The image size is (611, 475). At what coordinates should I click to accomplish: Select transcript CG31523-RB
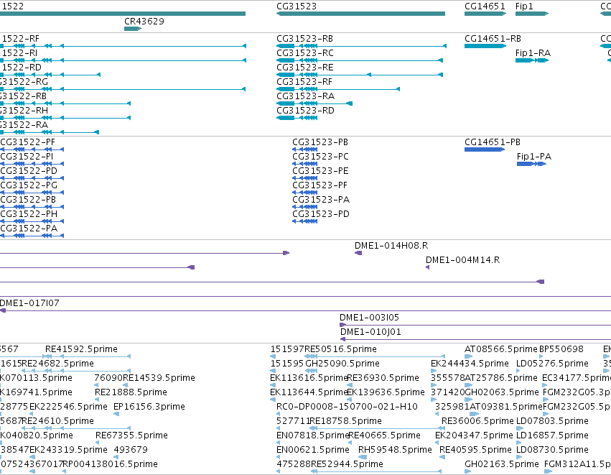pos(304,39)
